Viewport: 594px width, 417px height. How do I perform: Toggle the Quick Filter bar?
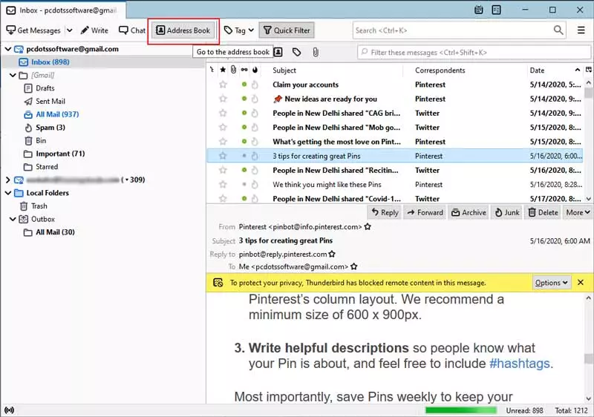click(286, 30)
